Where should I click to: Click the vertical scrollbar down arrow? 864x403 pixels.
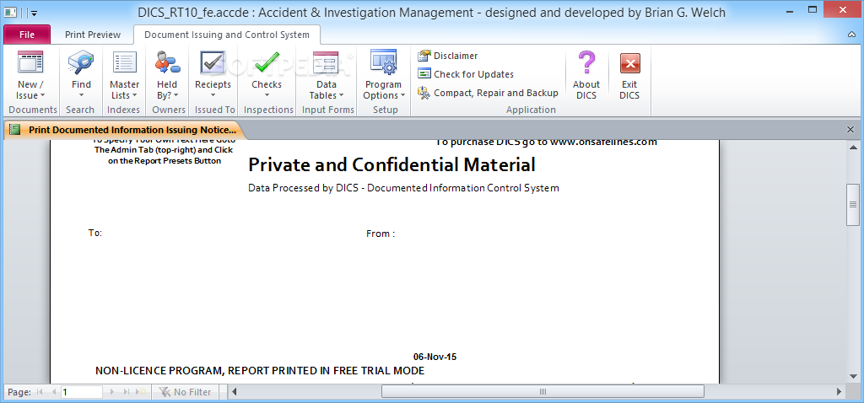[x=853, y=377]
